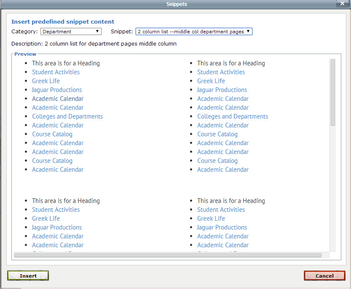Click lower-left 'This area is for a Heading'
Image resolution: width=351 pixels, height=289 pixels.
tap(66, 201)
